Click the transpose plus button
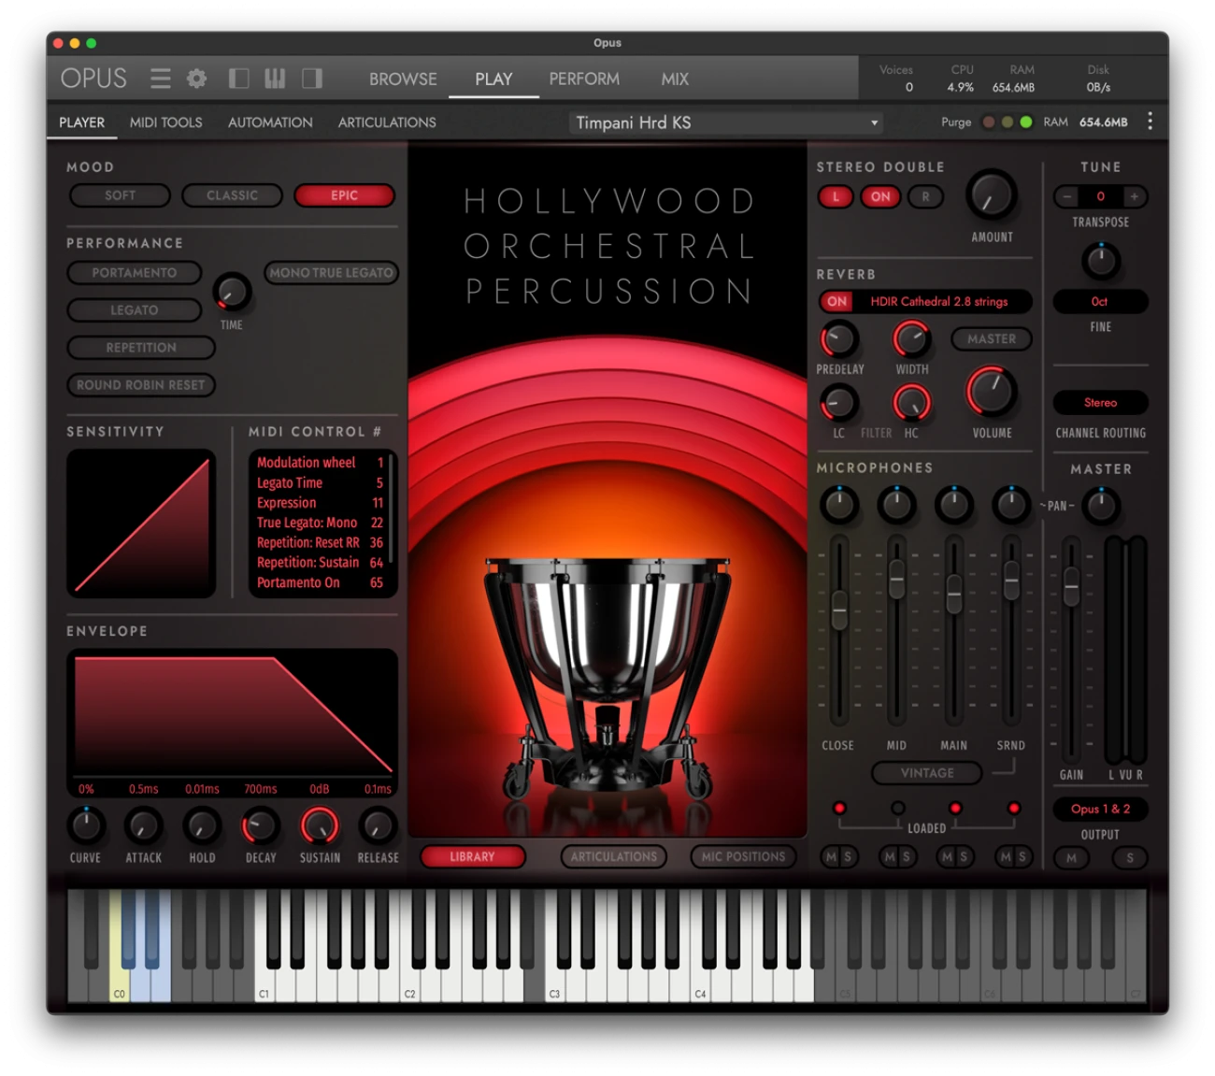The height and width of the screenshot is (1076, 1215). click(x=1134, y=196)
